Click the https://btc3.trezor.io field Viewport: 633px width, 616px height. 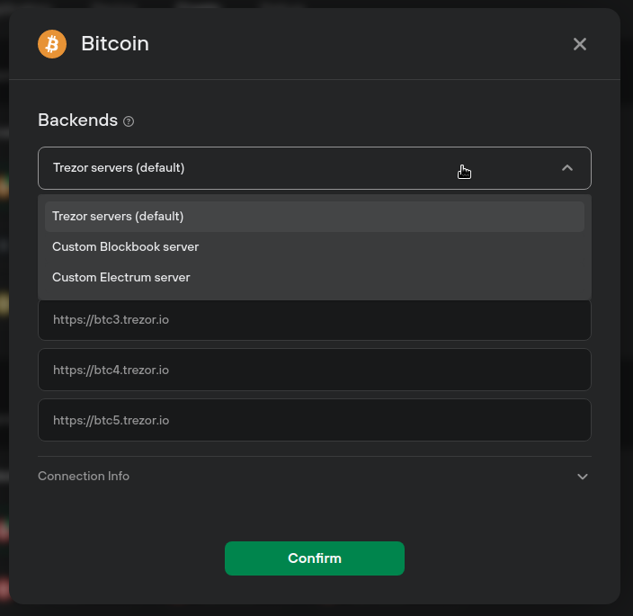click(x=315, y=320)
